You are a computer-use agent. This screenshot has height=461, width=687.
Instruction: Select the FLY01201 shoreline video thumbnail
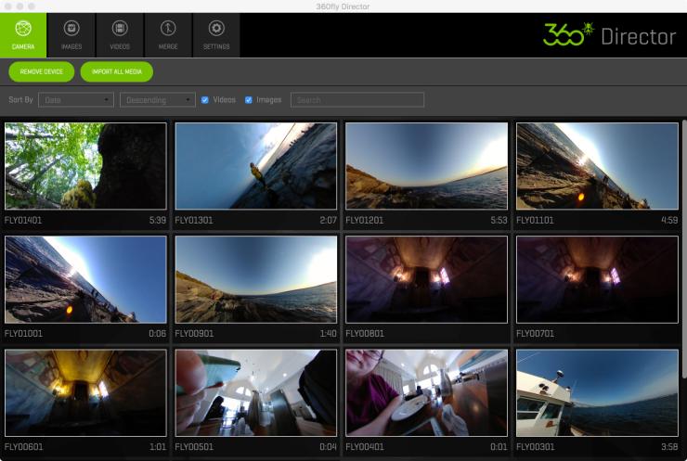coord(426,166)
